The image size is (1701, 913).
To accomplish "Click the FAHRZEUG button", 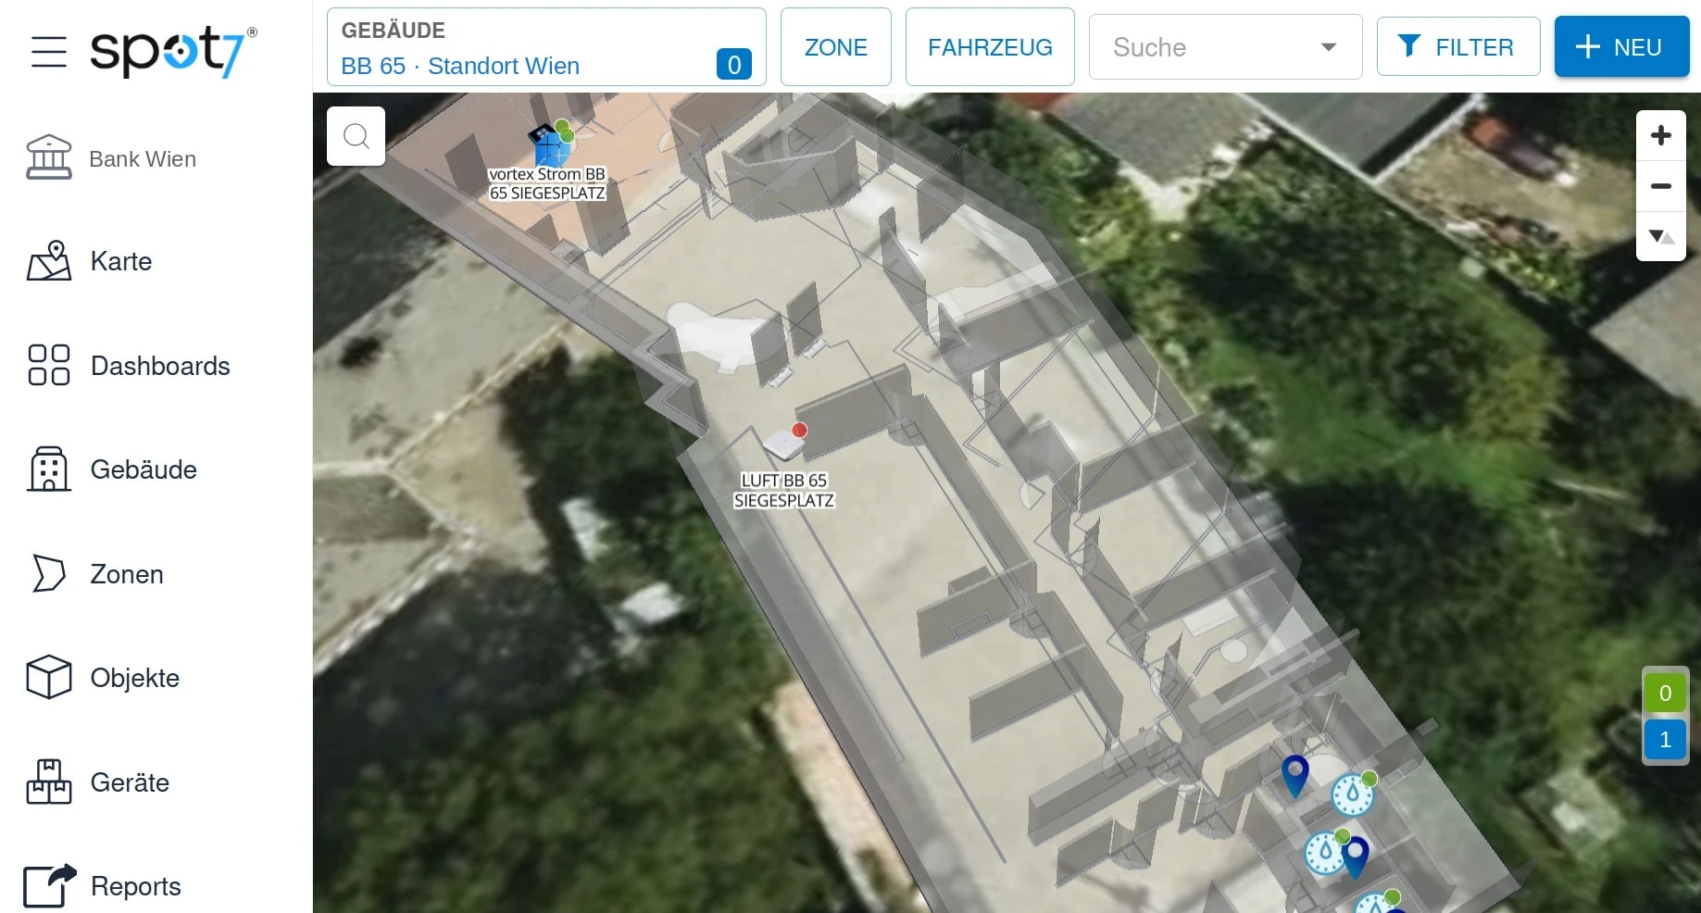I will pos(990,47).
